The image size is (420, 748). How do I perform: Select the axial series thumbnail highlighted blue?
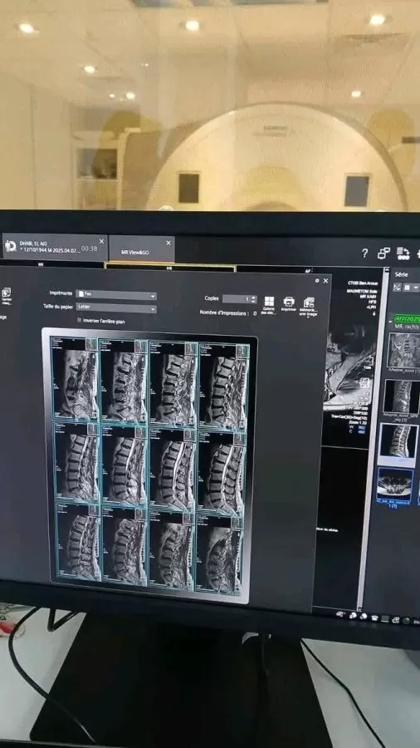point(395,483)
